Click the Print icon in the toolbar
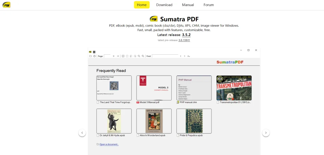 pos(94,56)
